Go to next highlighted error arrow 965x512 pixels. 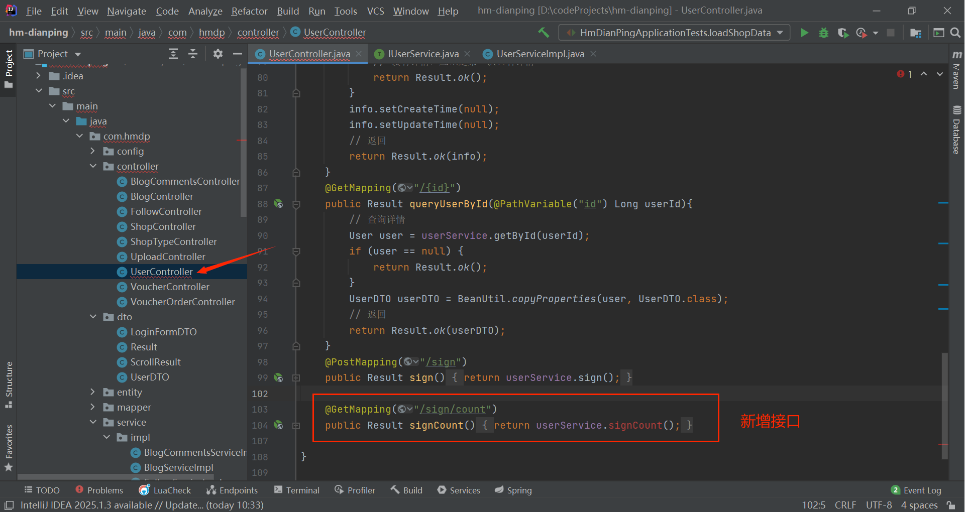pyautogui.click(x=940, y=74)
